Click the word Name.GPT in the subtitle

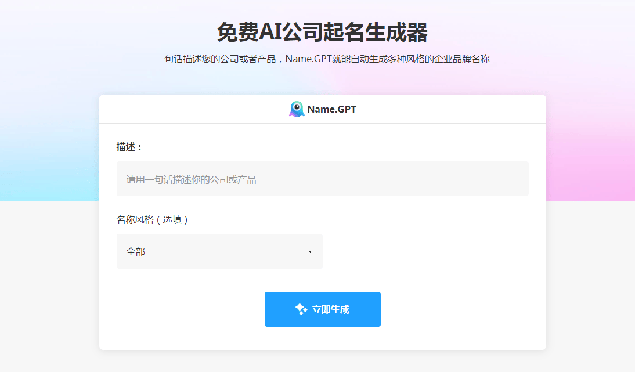tap(308, 59)
